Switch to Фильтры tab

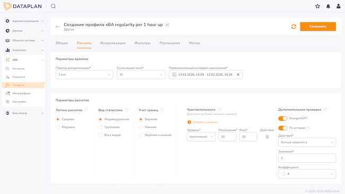(143, 43)
